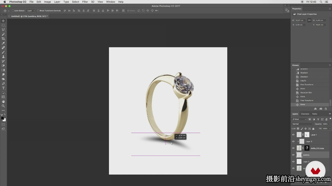Image resolution: width=332 pixels, height=186 pixels.
Task: Open Auto-Select Layer dropdown
Action: [x=31, y=11]
